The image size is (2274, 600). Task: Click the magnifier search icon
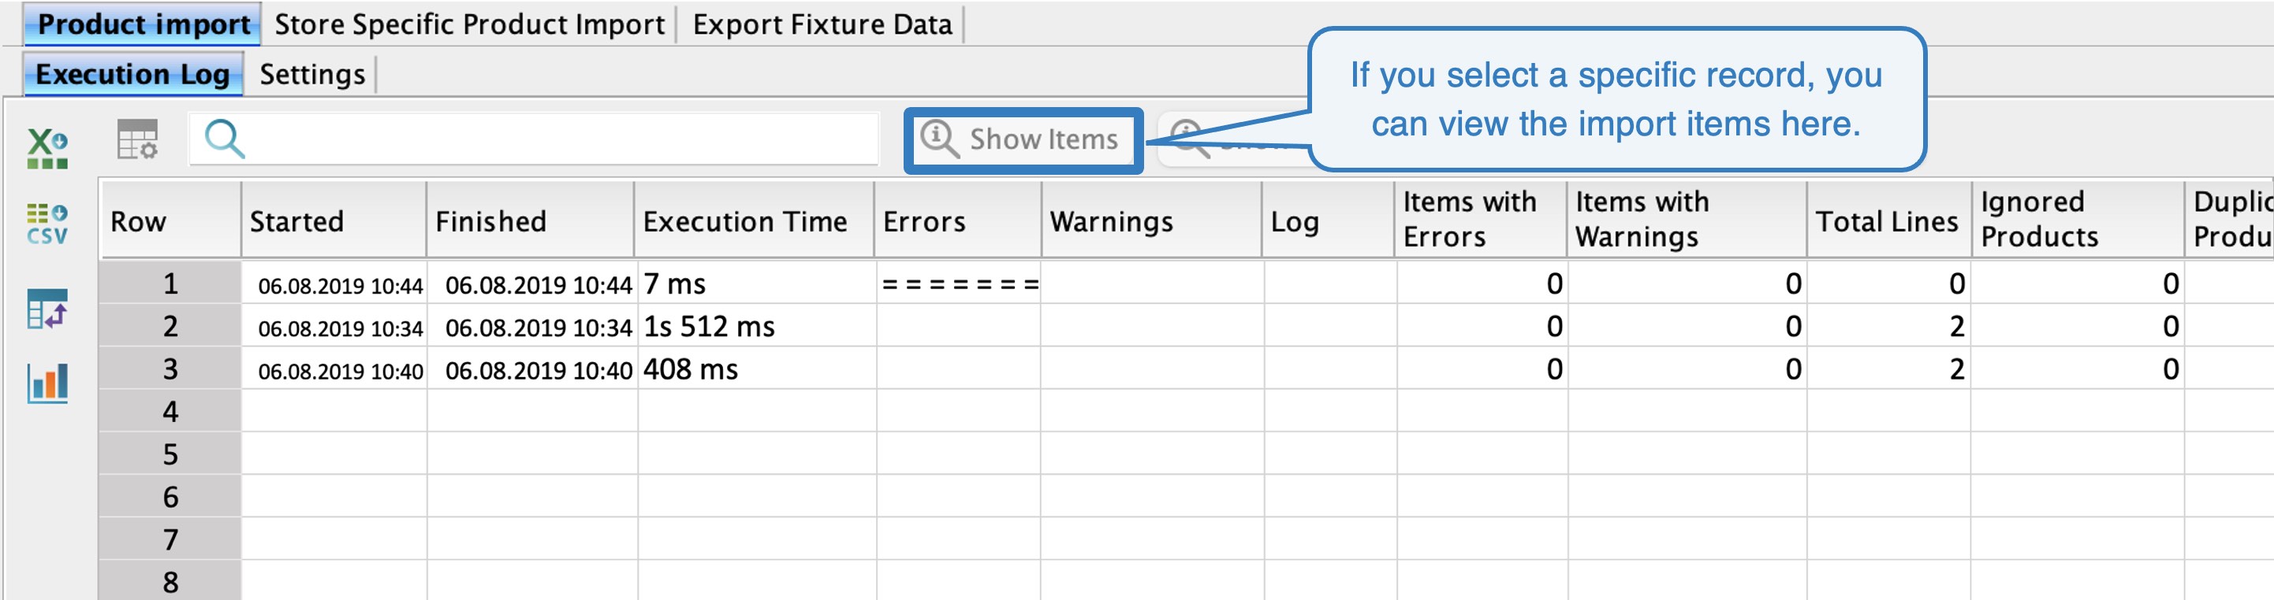coord(224,139)
